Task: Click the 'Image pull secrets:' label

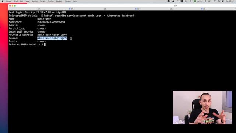Action: pos(22,32)
